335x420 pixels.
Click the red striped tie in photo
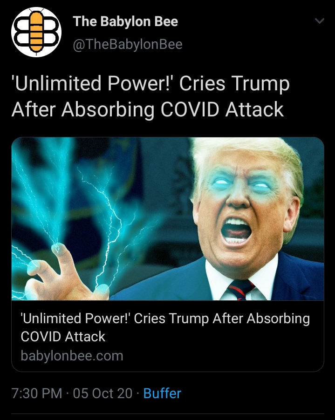pyautogui.click(x=240, y=289)
